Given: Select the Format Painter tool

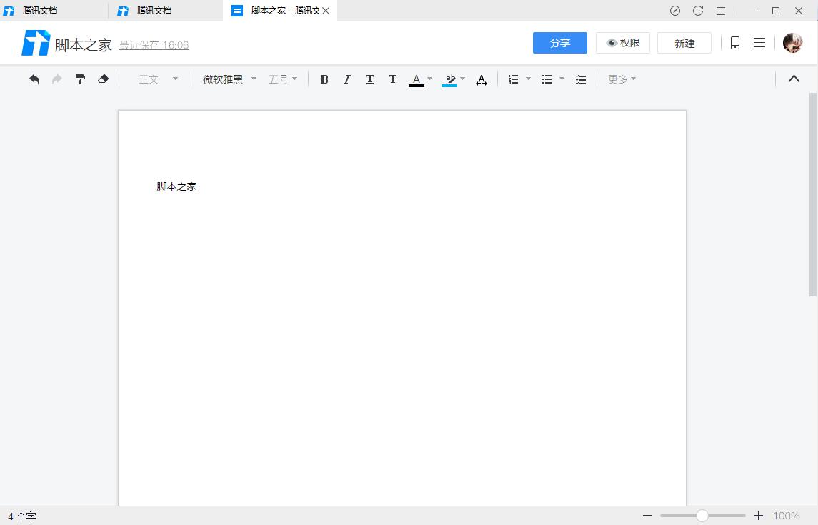Looking at the screenshot, I should pyautogui.click(x=80, y=79).
